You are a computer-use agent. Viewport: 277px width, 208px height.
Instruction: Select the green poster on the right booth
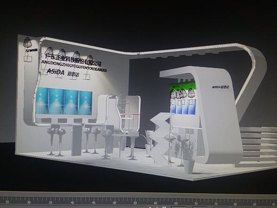coord(183,86)
